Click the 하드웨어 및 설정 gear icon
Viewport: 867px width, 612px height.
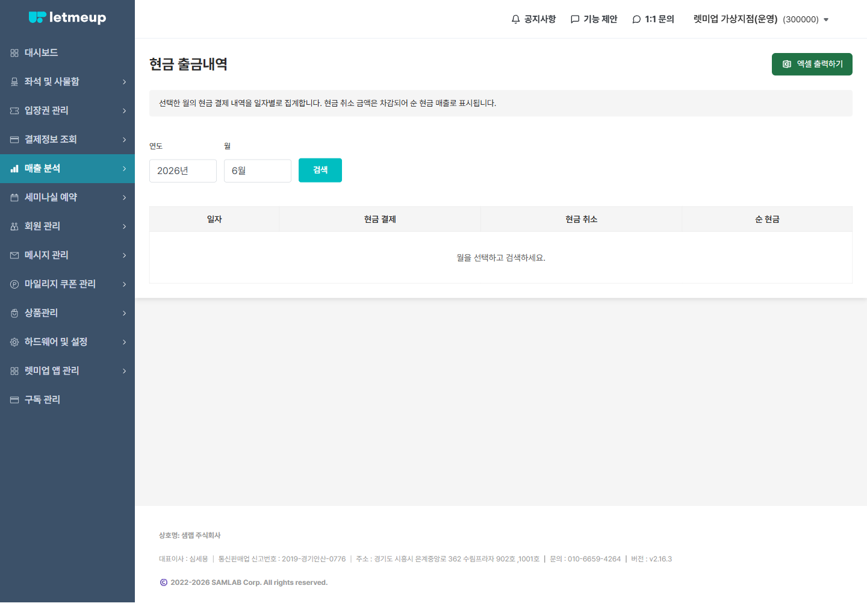click(14, 342)
